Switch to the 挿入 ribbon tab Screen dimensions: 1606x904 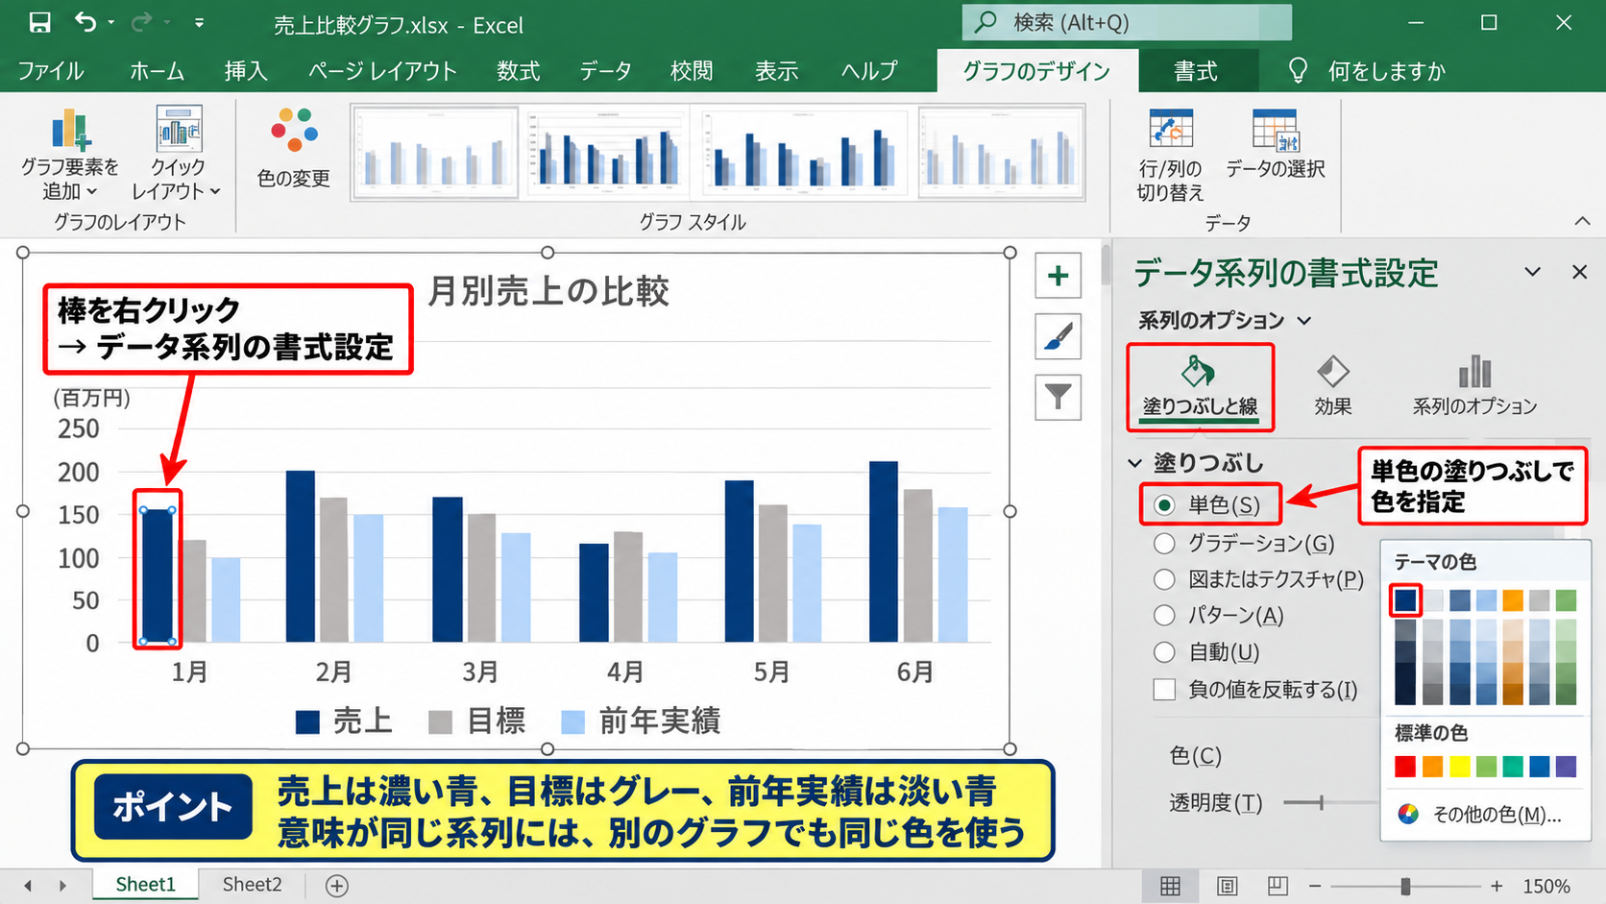246,71
